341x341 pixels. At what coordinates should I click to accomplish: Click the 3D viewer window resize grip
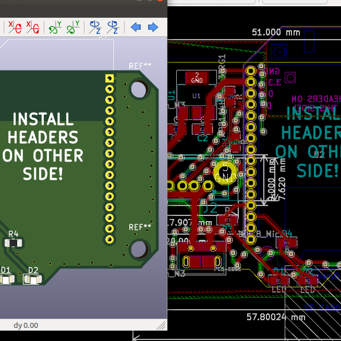161,326
